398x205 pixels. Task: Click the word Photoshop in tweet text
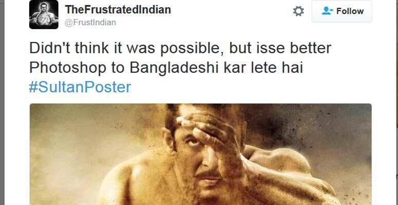click(67, 68)
